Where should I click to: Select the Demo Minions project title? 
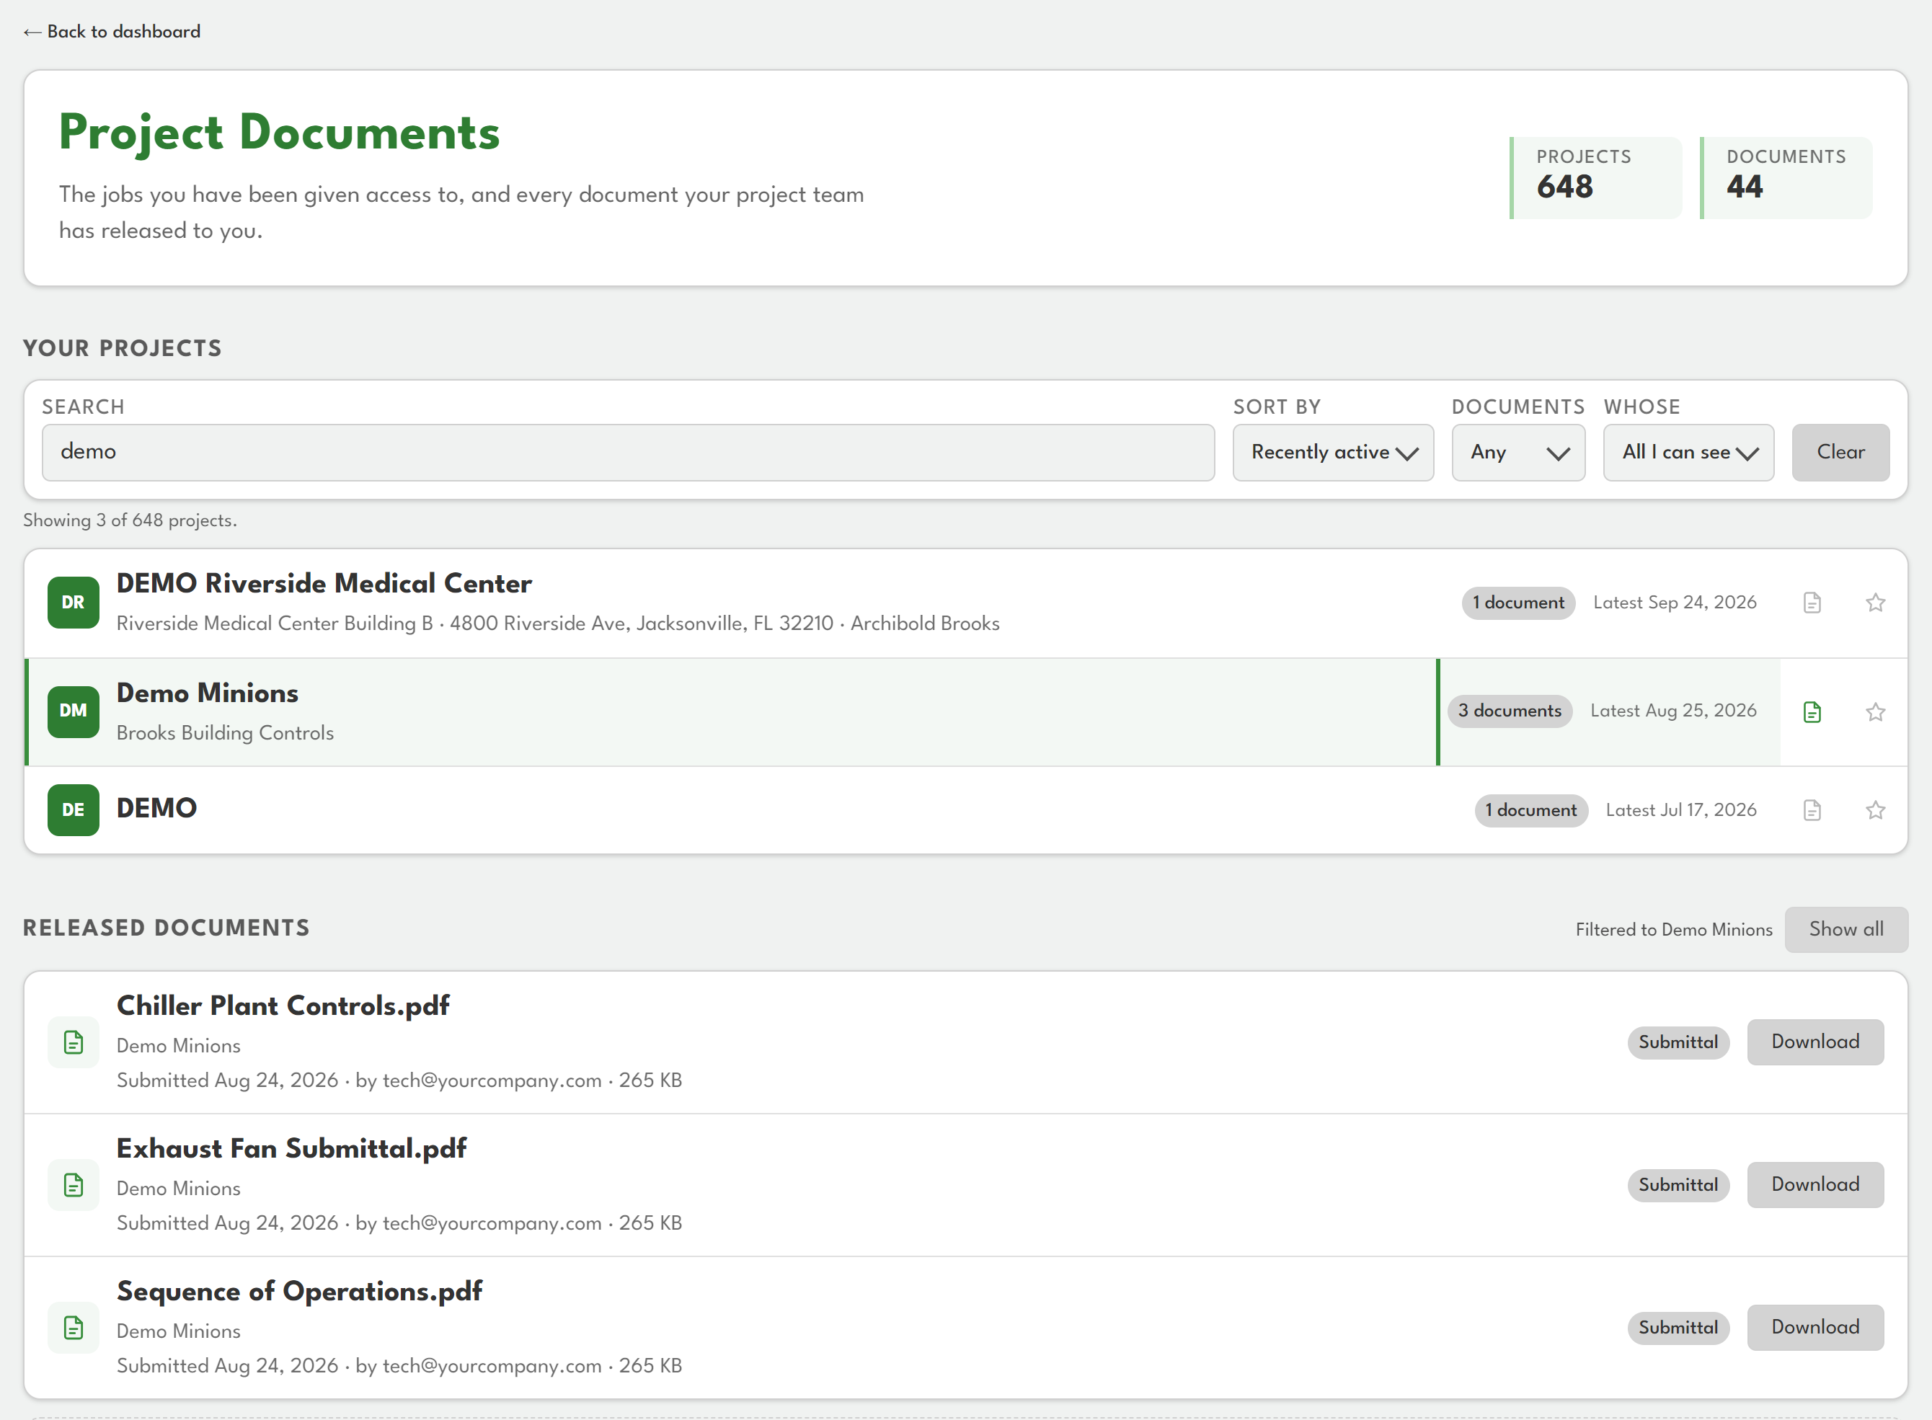(207, 693)
